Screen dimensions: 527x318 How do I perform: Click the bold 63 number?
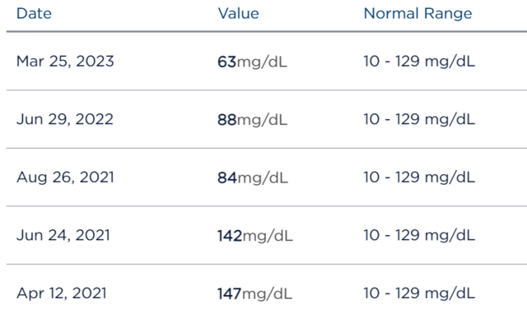pyautogui.click(x=227, y=62)
